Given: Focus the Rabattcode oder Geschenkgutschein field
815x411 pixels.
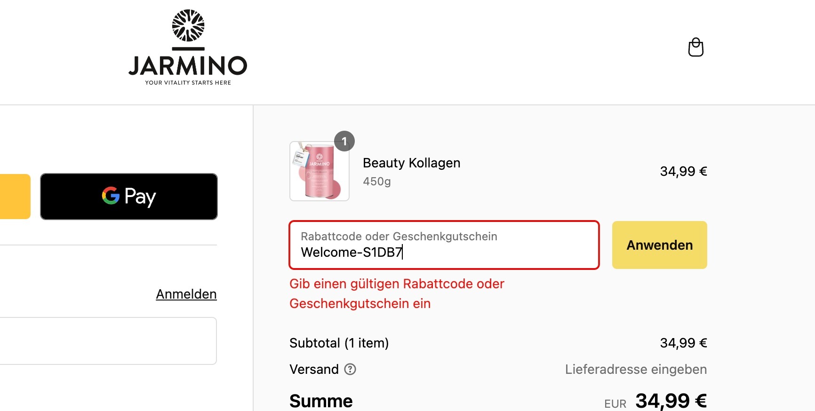Looking at the screenshot, I should [x=444, y=245].
